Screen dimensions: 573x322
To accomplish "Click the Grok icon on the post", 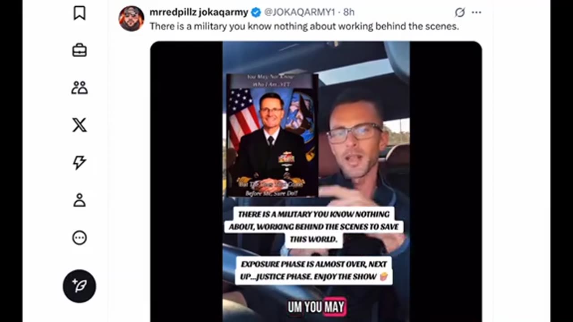I will pyautogui.click(x=460, y=13).
